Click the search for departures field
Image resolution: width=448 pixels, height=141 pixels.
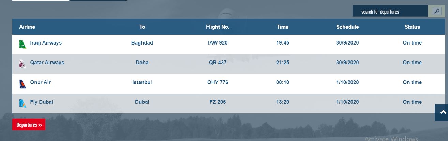[390, 11]
